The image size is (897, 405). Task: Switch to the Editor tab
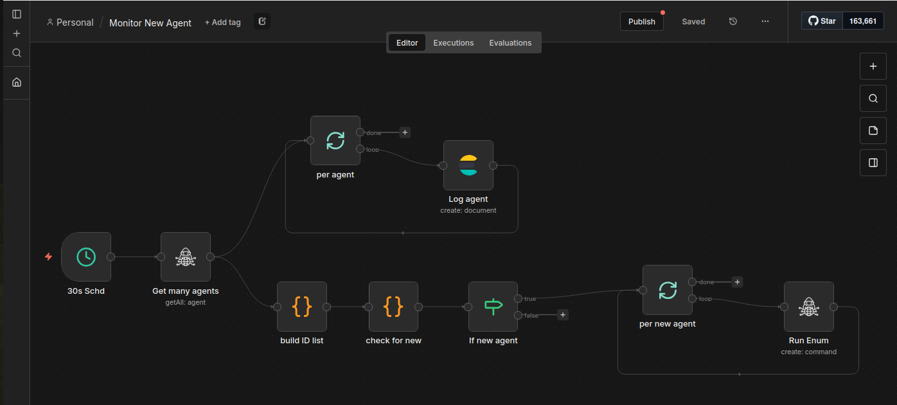[407, 43]
